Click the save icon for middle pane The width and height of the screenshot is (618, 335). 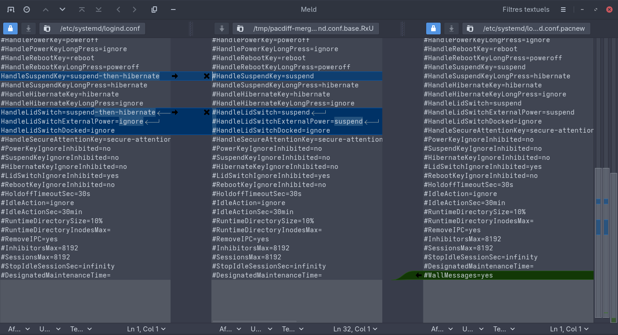[x=222, y=29]
